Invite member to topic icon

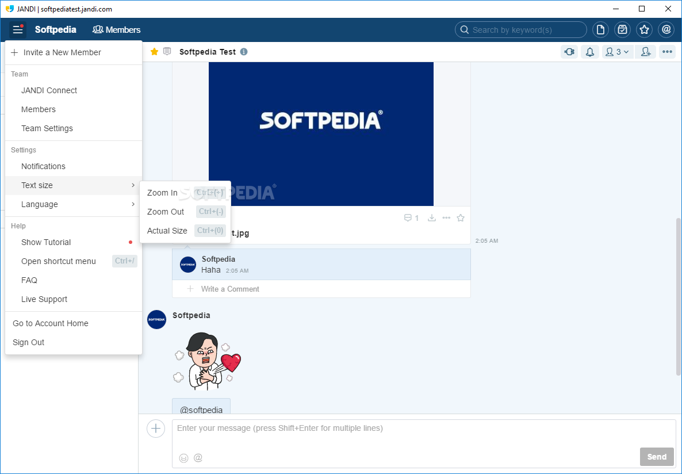tap(645, 52)
